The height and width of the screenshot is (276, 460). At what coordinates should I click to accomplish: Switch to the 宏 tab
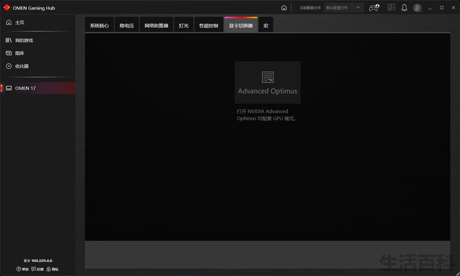pos(266,26)
